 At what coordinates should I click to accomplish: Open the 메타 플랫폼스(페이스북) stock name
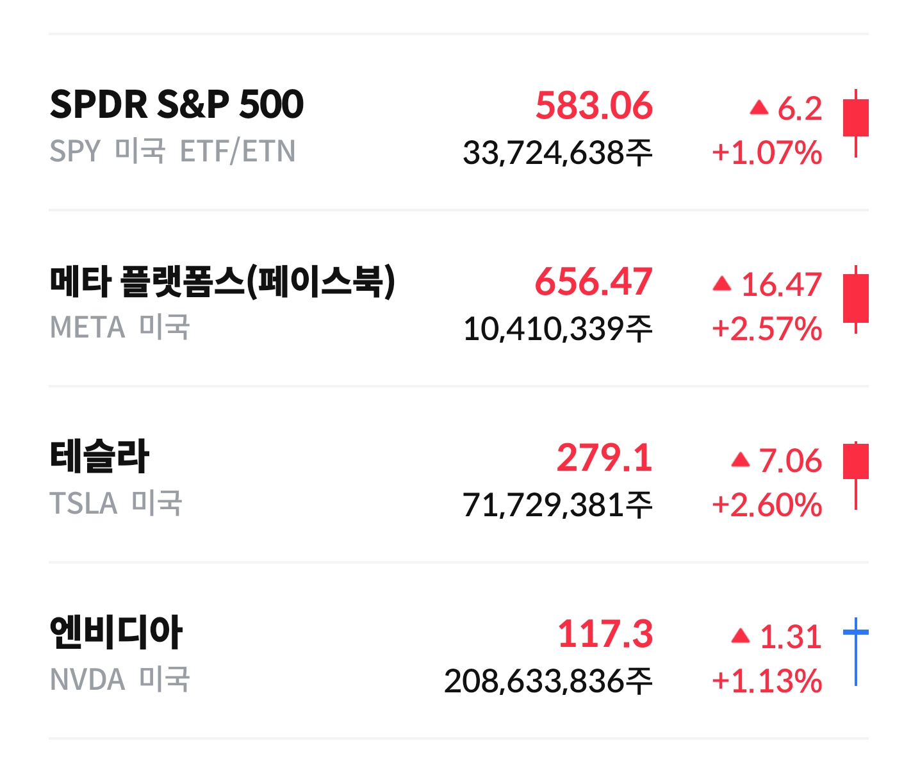[222, 281]
